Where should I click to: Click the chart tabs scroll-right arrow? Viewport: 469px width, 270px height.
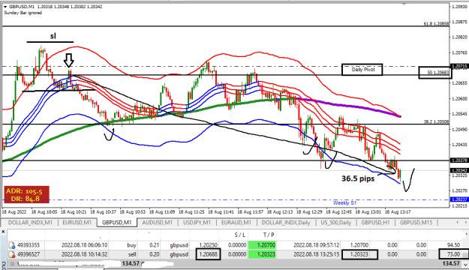coord(465,222)
